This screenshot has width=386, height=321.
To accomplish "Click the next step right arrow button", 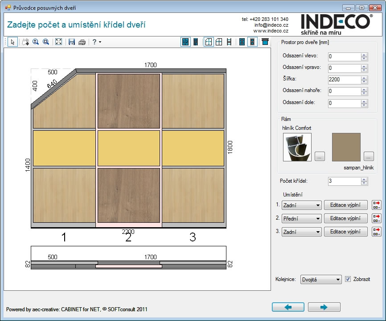I will (x=324, y=307).
